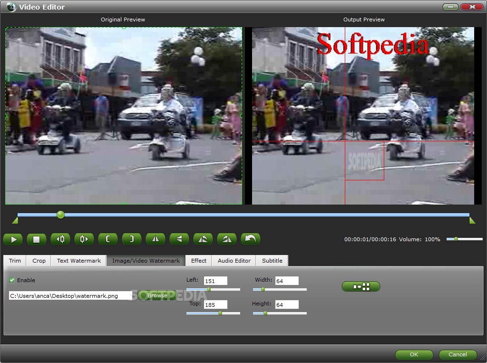Screen dimensions: 487x363
Task: Click the Original Preview heading
Action: tap(123, 20)
